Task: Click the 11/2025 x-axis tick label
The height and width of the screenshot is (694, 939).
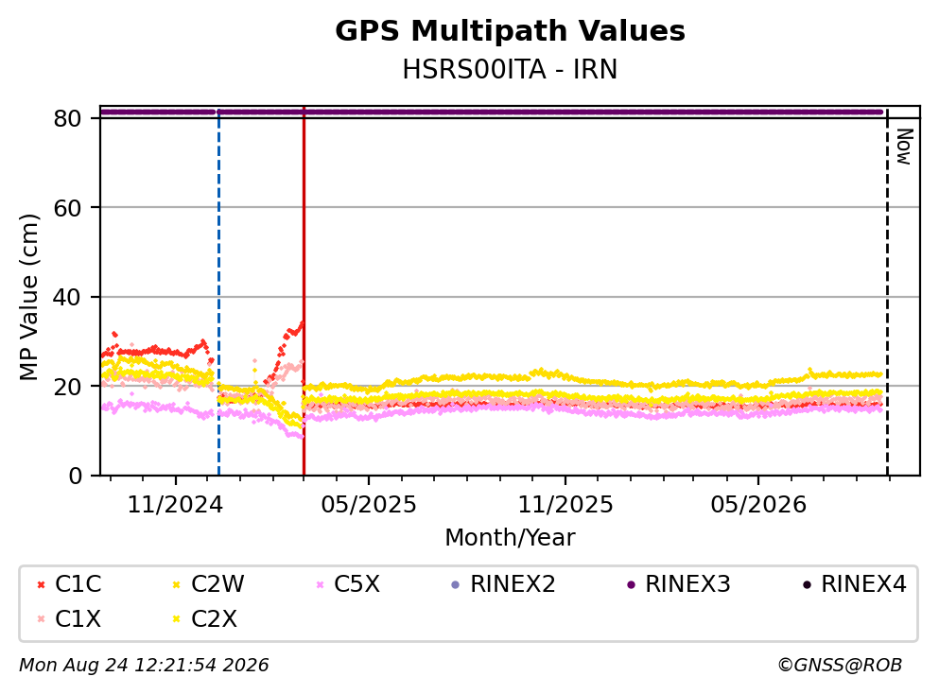Action: pyautogui.click(x=565, y=505)
